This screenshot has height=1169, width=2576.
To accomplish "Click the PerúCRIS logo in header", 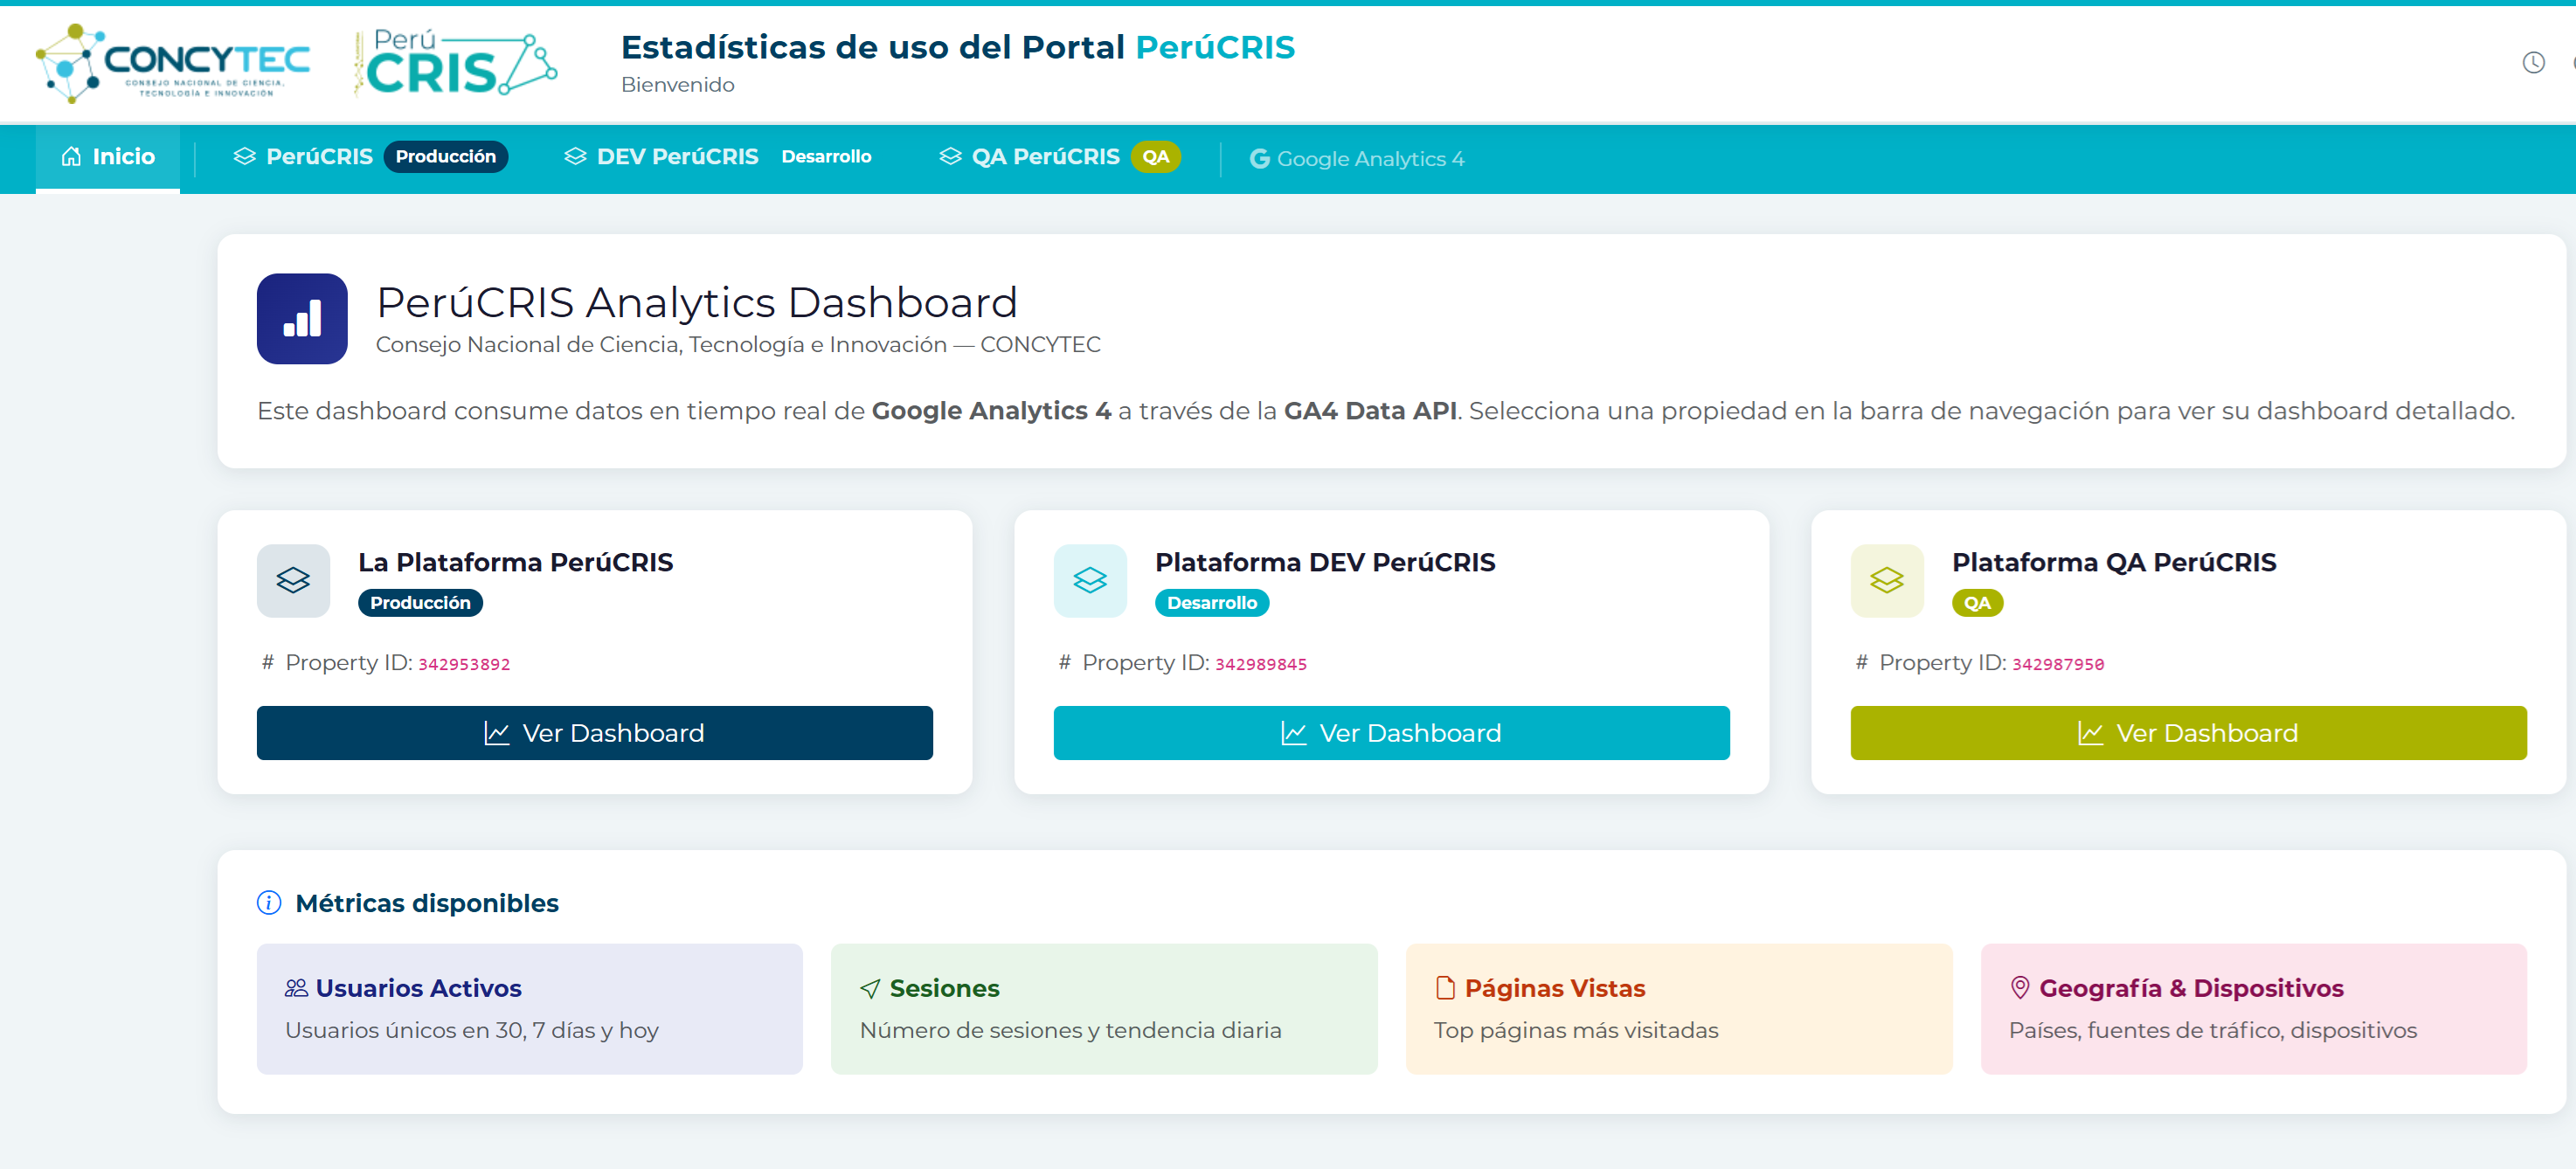I will click(x=455, y=63).
